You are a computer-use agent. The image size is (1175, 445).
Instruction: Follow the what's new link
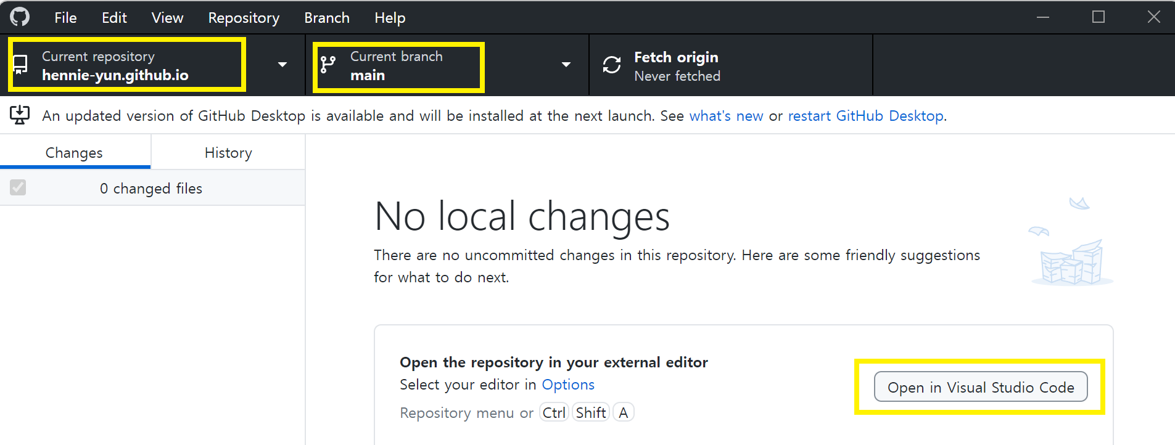coord(726,116)
